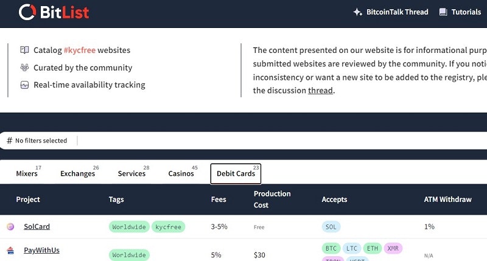487x261 pixels.
Task: Click the Tags column header
Action: [116, 200]
